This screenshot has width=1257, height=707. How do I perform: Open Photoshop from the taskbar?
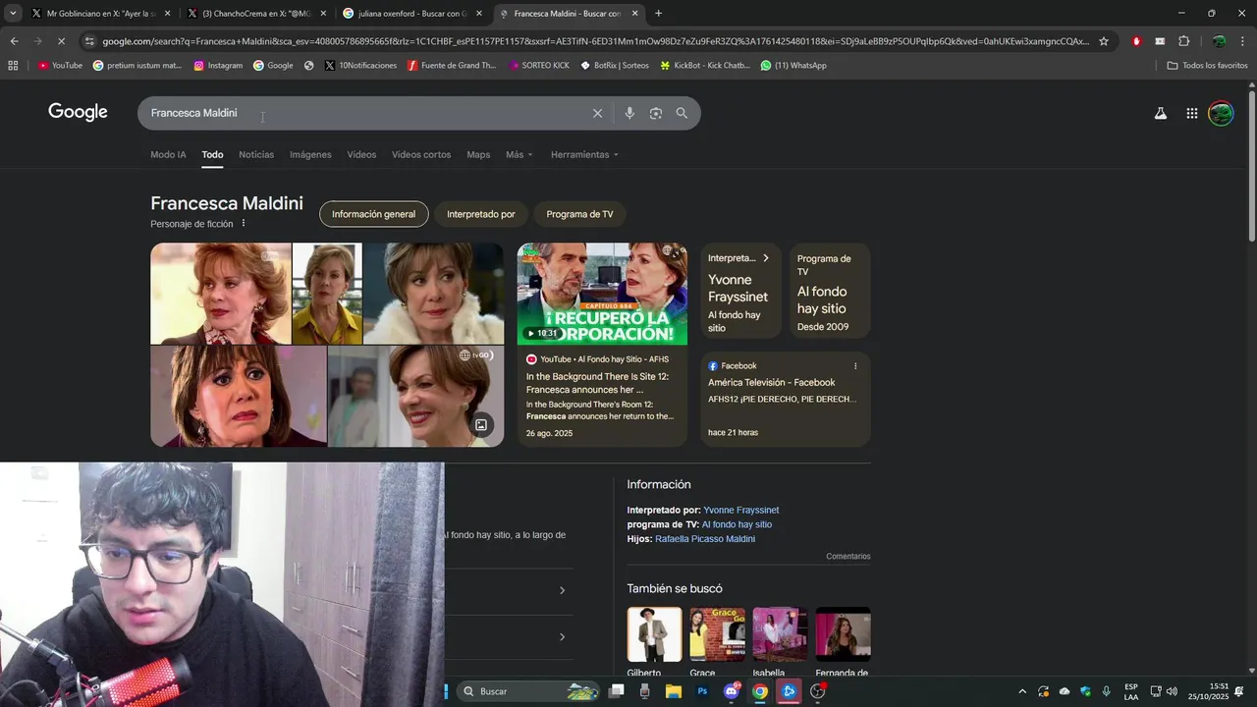(x=702, y=691)
